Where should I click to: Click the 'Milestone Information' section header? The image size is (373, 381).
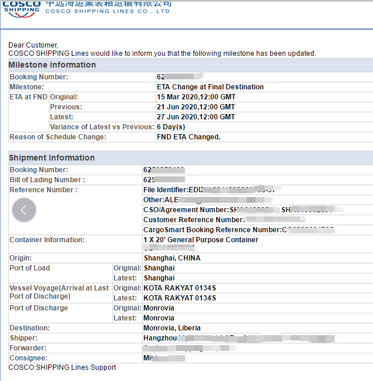pos(52,65)
